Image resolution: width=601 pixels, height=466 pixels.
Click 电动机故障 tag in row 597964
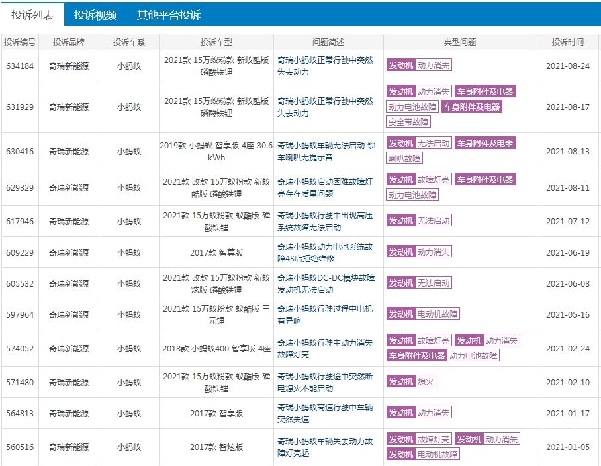tap(438, 314)
